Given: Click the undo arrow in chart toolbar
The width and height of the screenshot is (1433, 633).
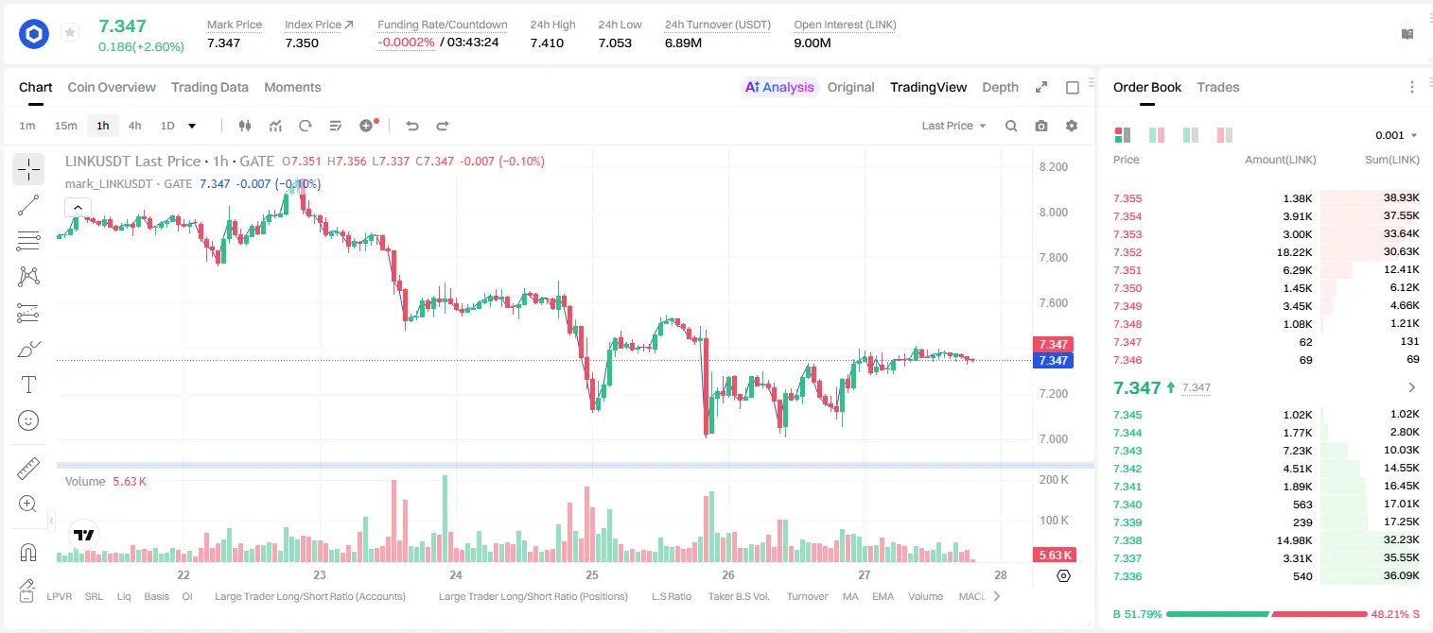Looking at the screenshot, I should tap(411, 126).
